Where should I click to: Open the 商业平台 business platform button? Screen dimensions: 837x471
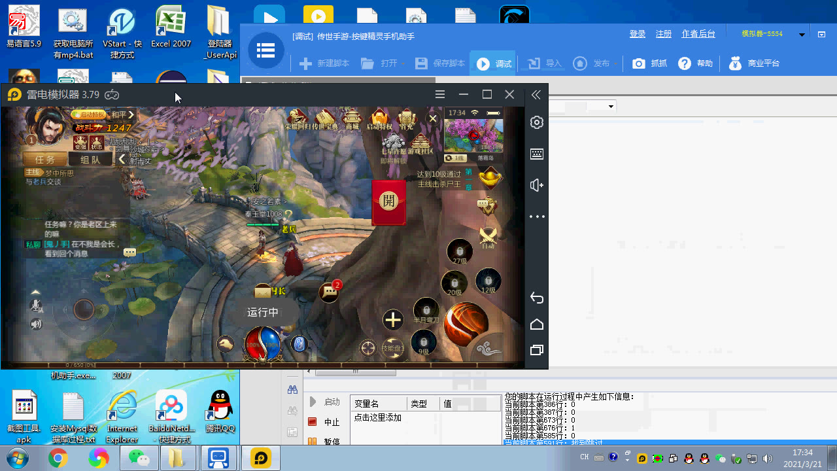pyautogui.click(x=754, y=63)
